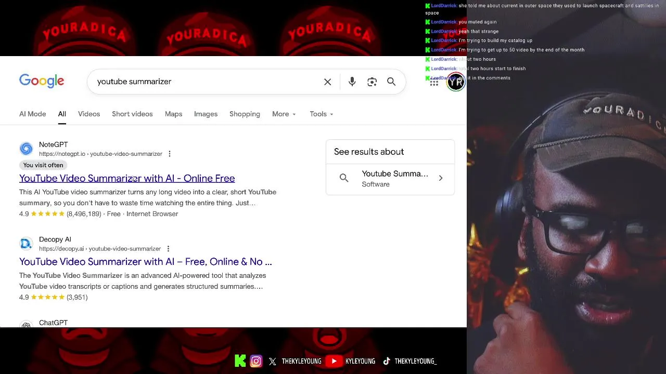This screenshot has height=374, width=666.
Task: Switch to AI Mode tab
Action: point(33,114)
